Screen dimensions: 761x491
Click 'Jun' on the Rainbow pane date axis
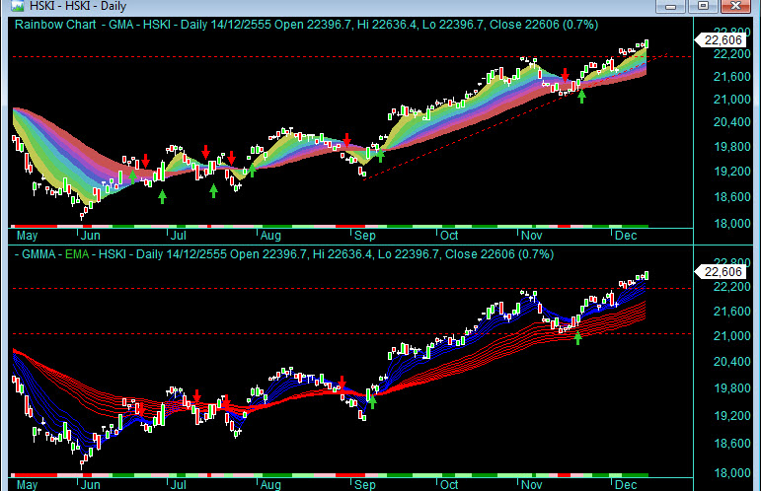tap(90, 236)
